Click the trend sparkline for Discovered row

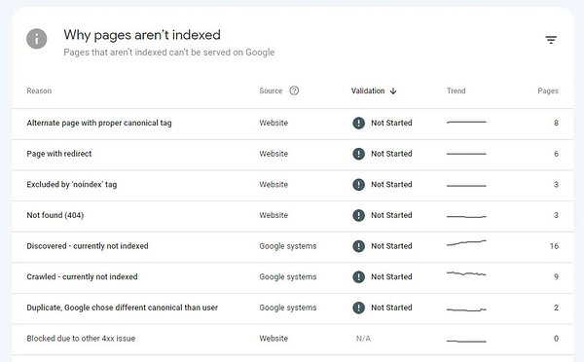tap(466, 243)
